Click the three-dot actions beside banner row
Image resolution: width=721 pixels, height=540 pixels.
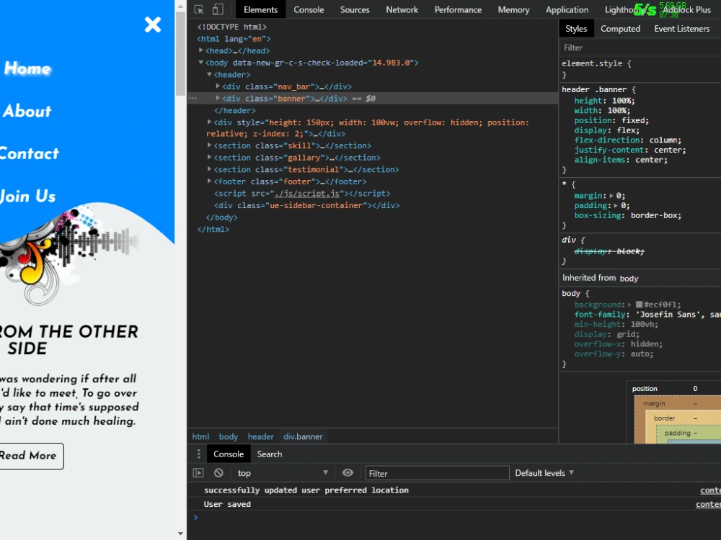(x=193, y=98)
